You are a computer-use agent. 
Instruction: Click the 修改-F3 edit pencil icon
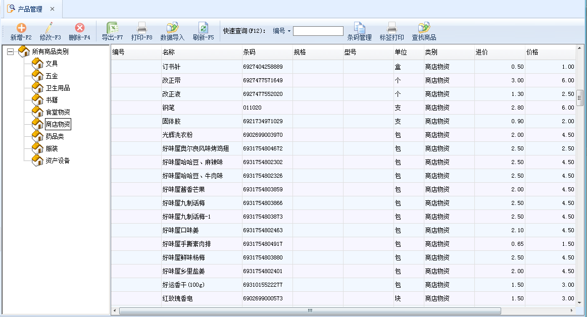[x=50, y=28]
